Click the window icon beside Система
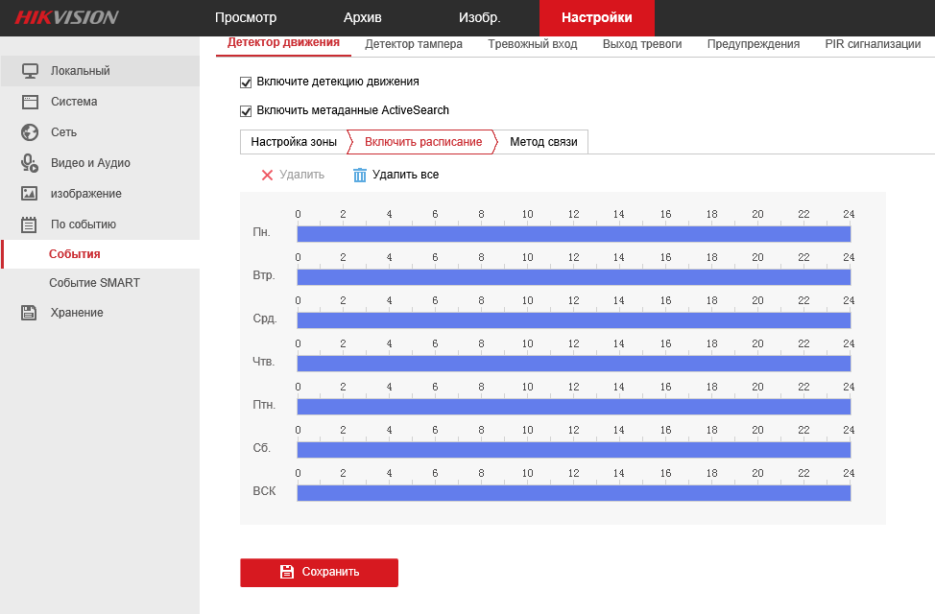 [30, 102]
